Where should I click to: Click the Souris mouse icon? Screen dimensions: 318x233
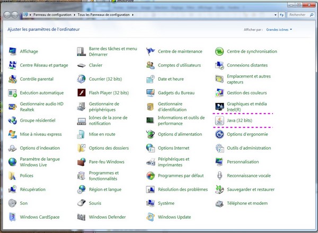click(x=82, y=203)
